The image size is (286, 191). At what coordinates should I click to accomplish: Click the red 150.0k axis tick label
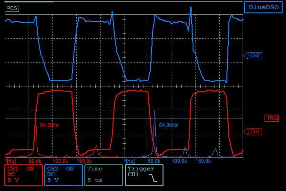(84, 161)
